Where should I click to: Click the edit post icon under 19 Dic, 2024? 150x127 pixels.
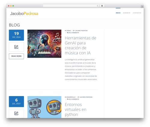(16, 47)
